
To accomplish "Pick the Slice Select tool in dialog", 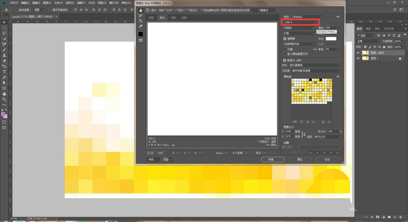I will click(140, 16).
